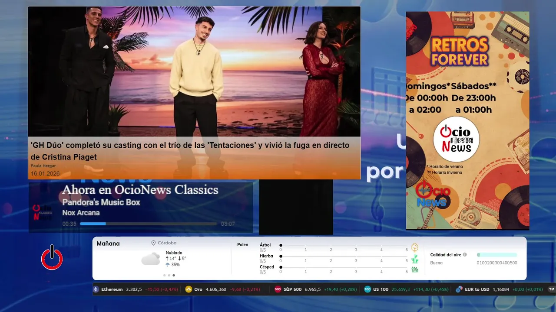Image resolution: width=556 pixels, height=312 pixels.
Task: Click the air quality info icon
Action: tap(465, 255)
